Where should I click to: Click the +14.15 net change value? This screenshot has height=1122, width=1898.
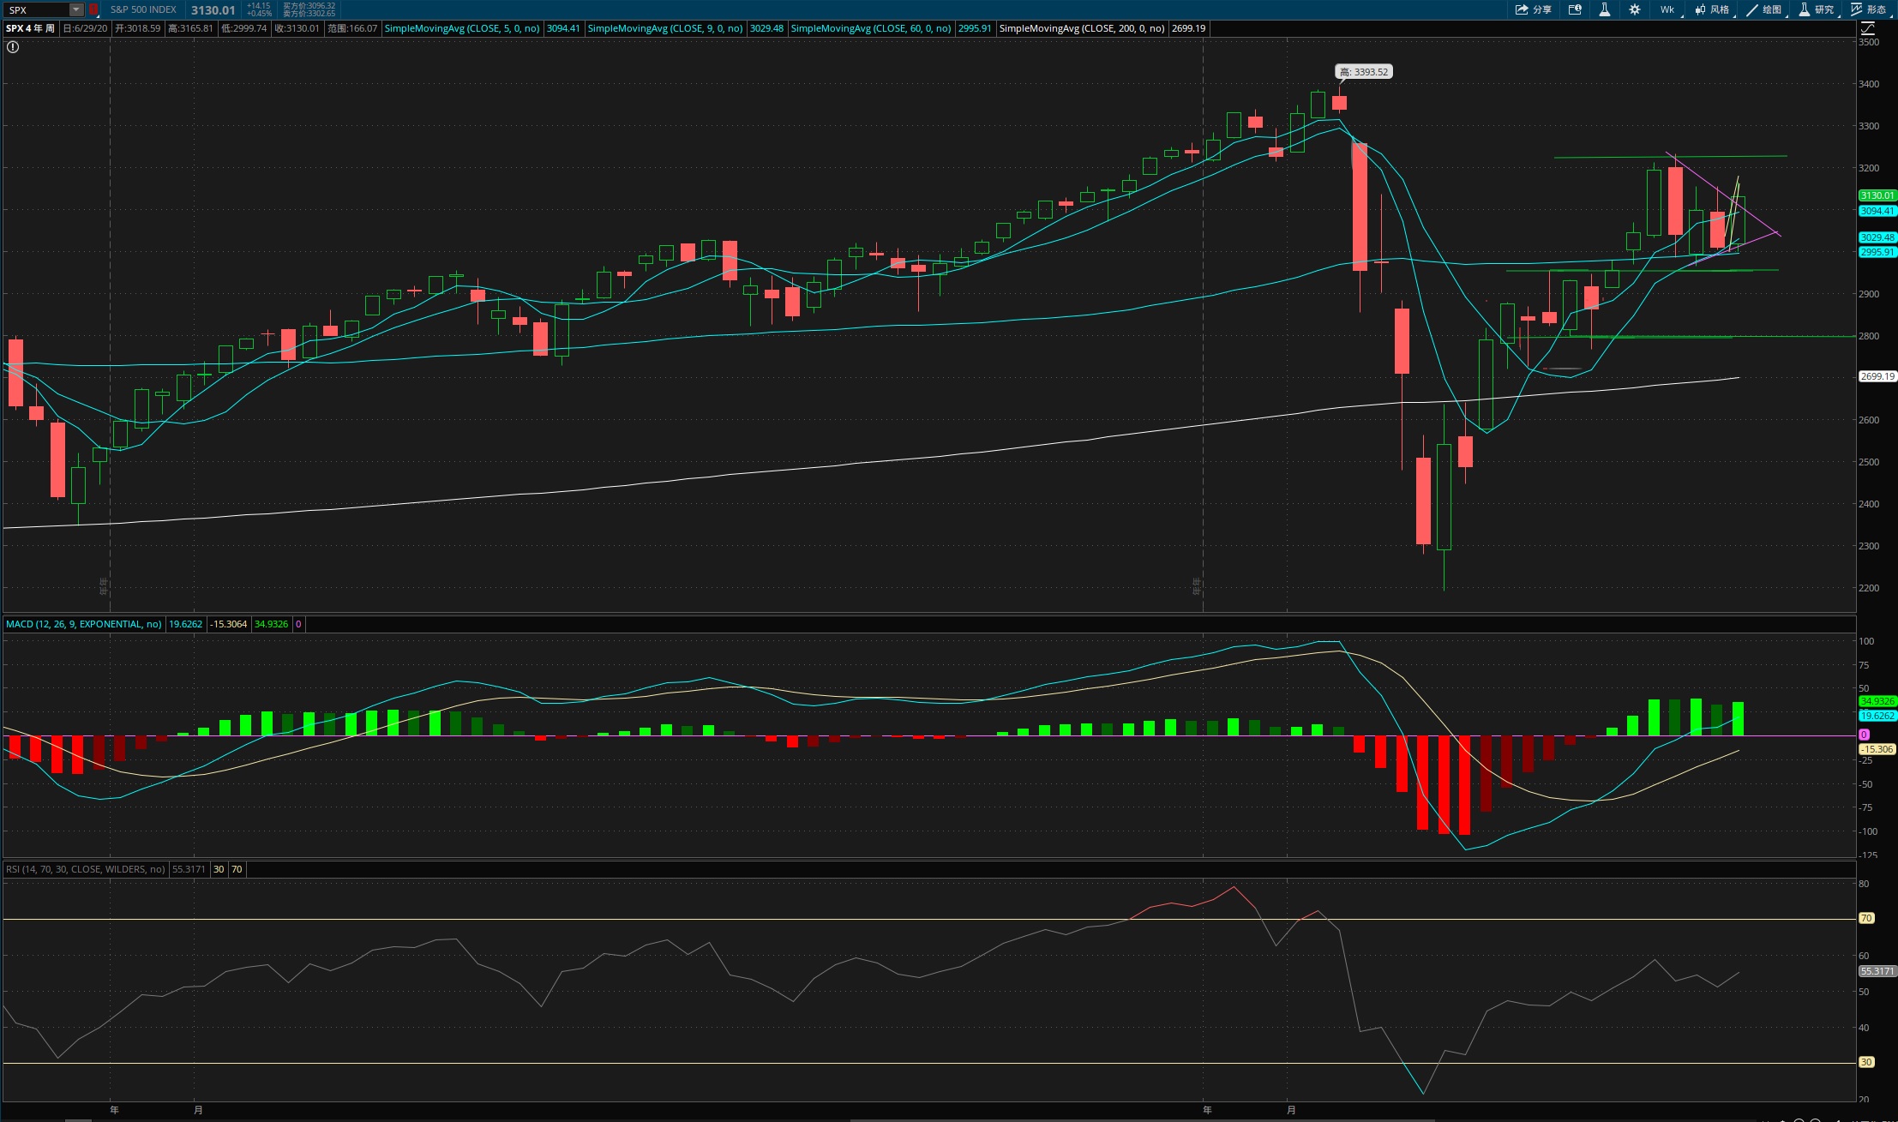pos(259,6)
